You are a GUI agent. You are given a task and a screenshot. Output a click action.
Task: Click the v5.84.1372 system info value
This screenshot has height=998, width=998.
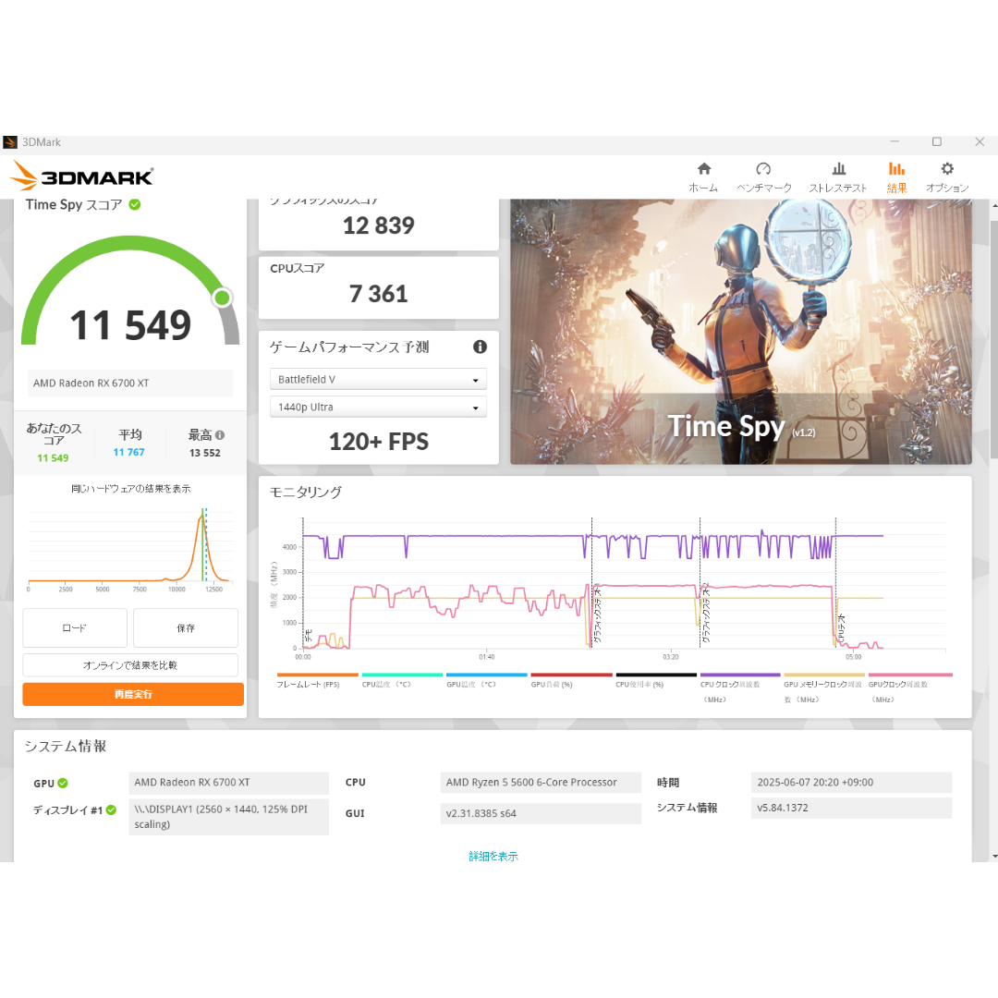(x=851, y=808)
